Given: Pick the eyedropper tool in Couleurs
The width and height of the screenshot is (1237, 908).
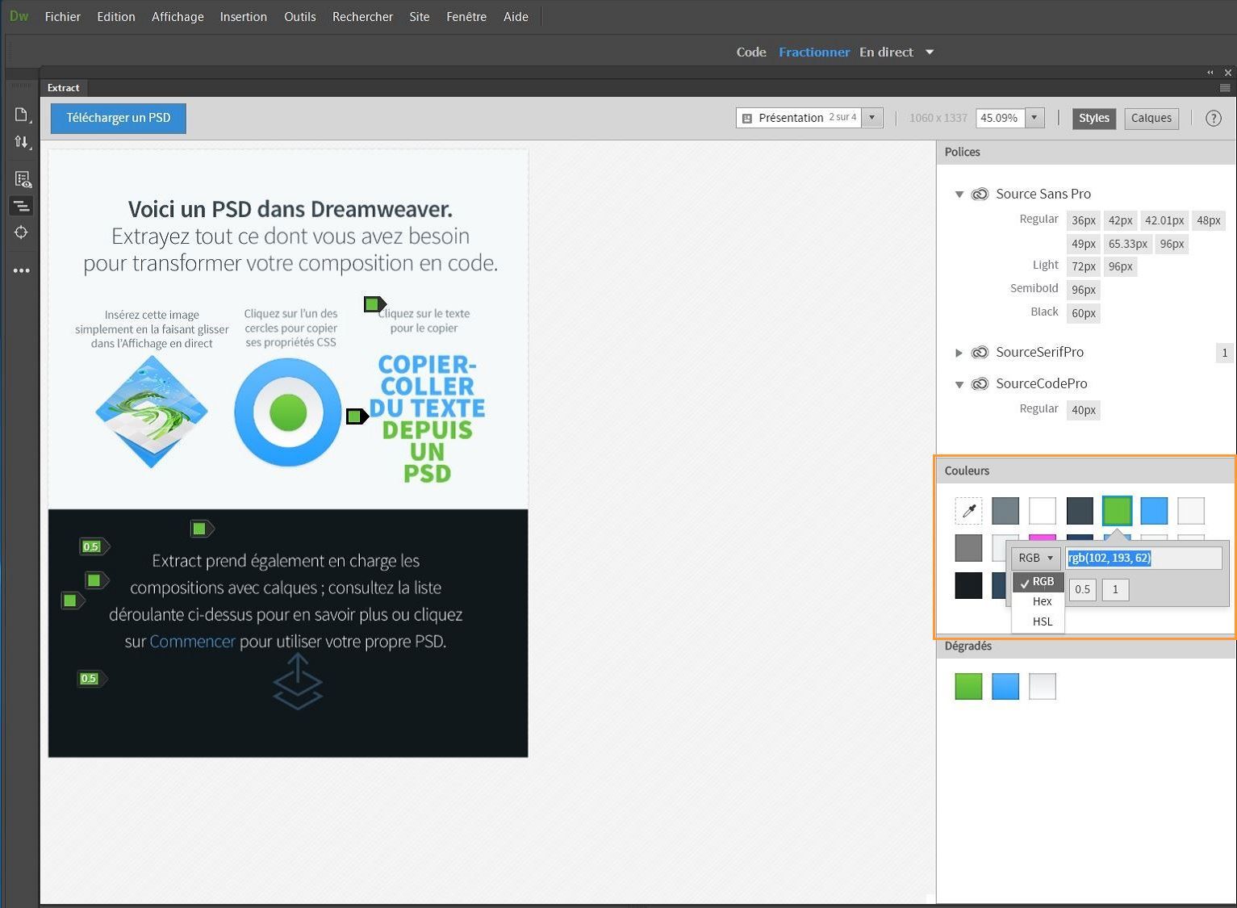Looking at the screenshot, I should pos(969,510).
